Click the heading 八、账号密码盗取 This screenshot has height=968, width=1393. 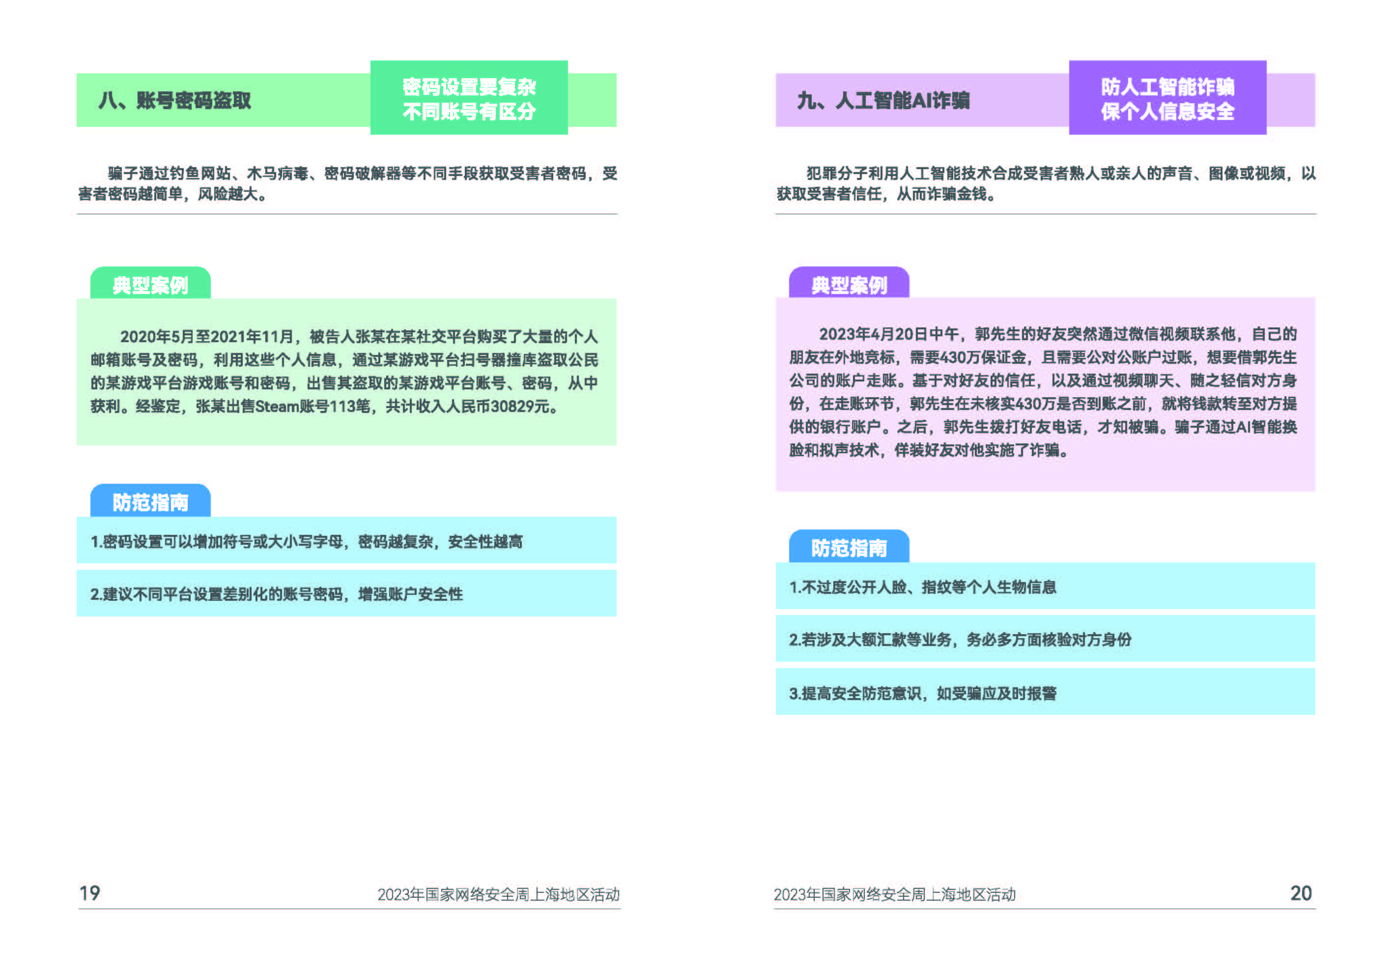point(174,100)
